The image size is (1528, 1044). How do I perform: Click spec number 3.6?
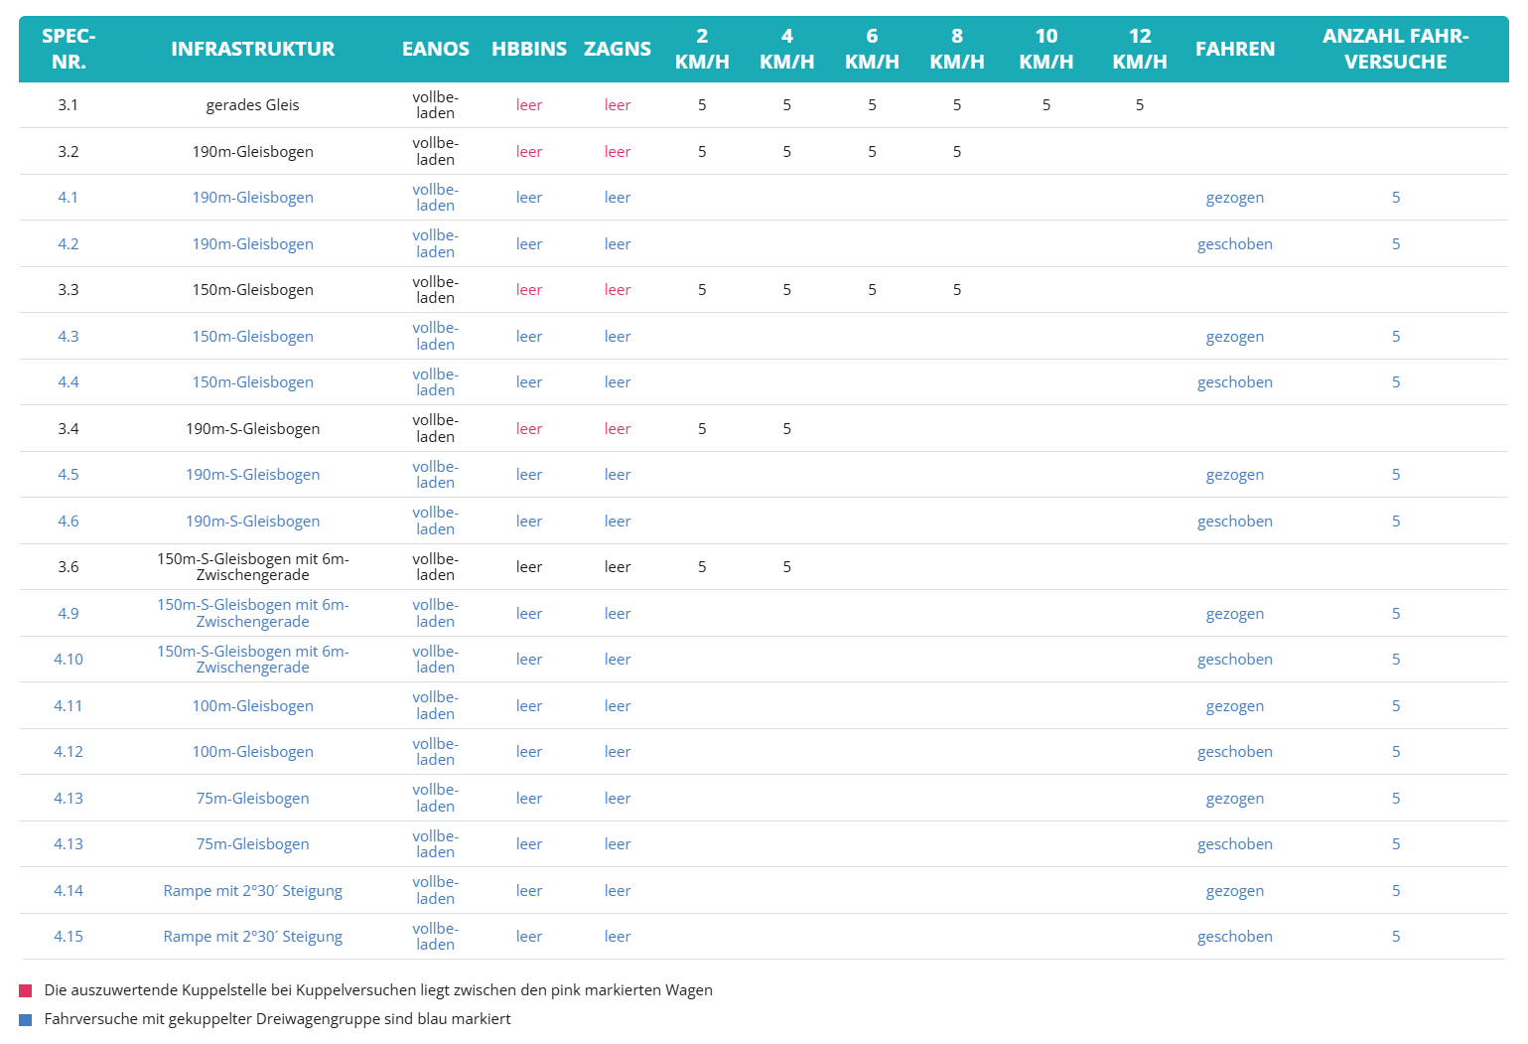(69, 567)
